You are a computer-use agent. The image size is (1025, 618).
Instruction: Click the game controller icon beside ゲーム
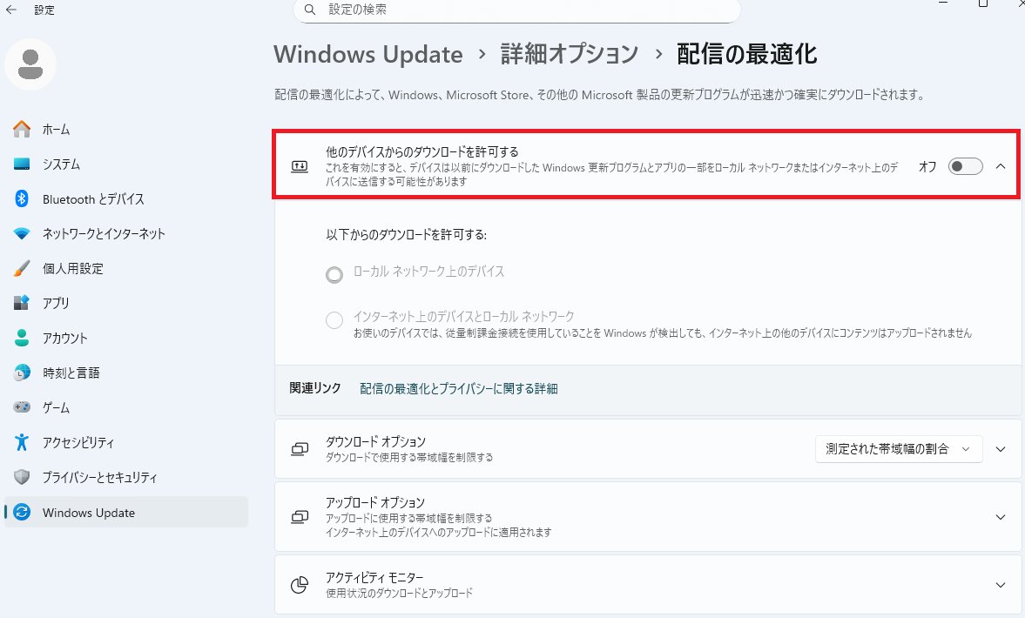tap(22, 407)
